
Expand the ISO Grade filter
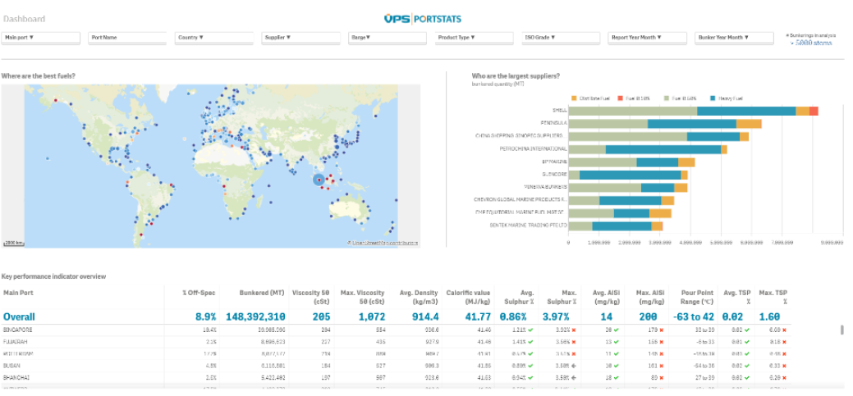tap(561, 38)
